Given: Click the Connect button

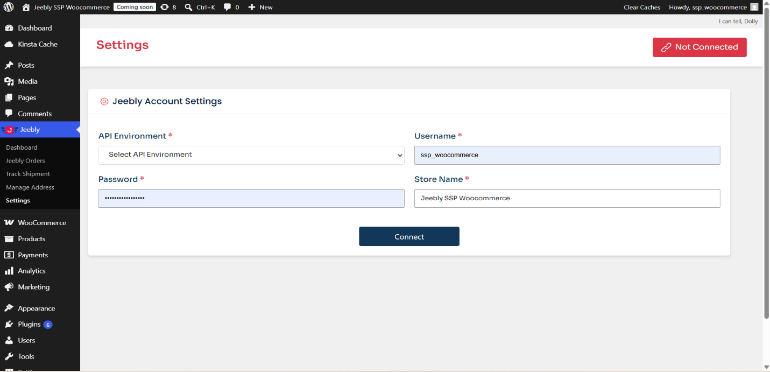Looking at the screenshot, I should tap(409, 236).
